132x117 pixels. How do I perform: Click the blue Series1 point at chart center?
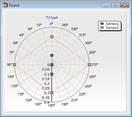[x=52, y=65]
